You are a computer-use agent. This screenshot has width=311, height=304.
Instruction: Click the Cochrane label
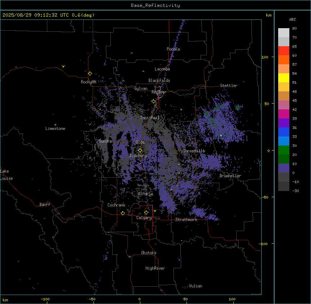(x=116, y=205)
